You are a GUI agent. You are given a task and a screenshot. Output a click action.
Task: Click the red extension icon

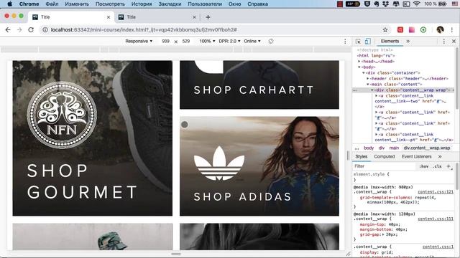tap(400, 30)
